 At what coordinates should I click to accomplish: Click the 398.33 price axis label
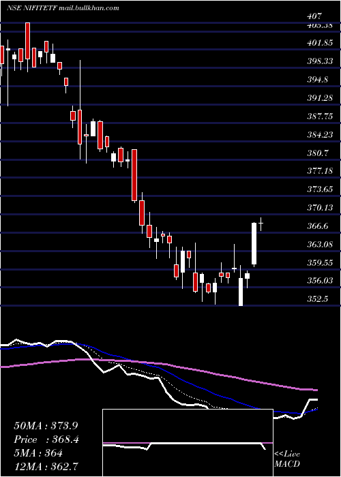pyautogui.click(x=320, y=61)
